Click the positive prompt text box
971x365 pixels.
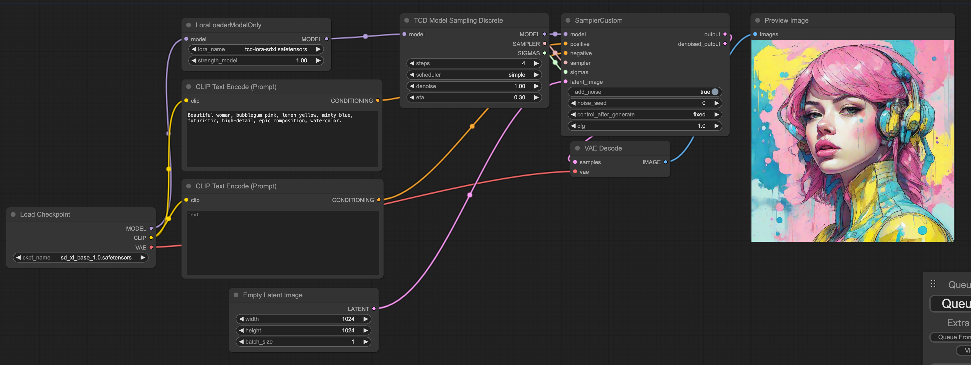pyautogui.click(x=282, y=139)
